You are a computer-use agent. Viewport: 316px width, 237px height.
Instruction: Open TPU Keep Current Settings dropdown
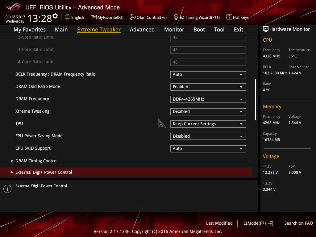(208, 124)
